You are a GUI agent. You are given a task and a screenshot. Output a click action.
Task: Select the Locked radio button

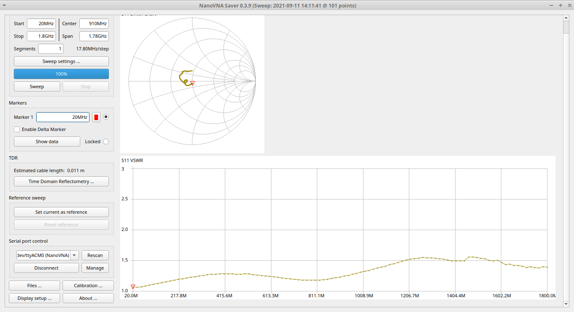click(x=106, y=142)
